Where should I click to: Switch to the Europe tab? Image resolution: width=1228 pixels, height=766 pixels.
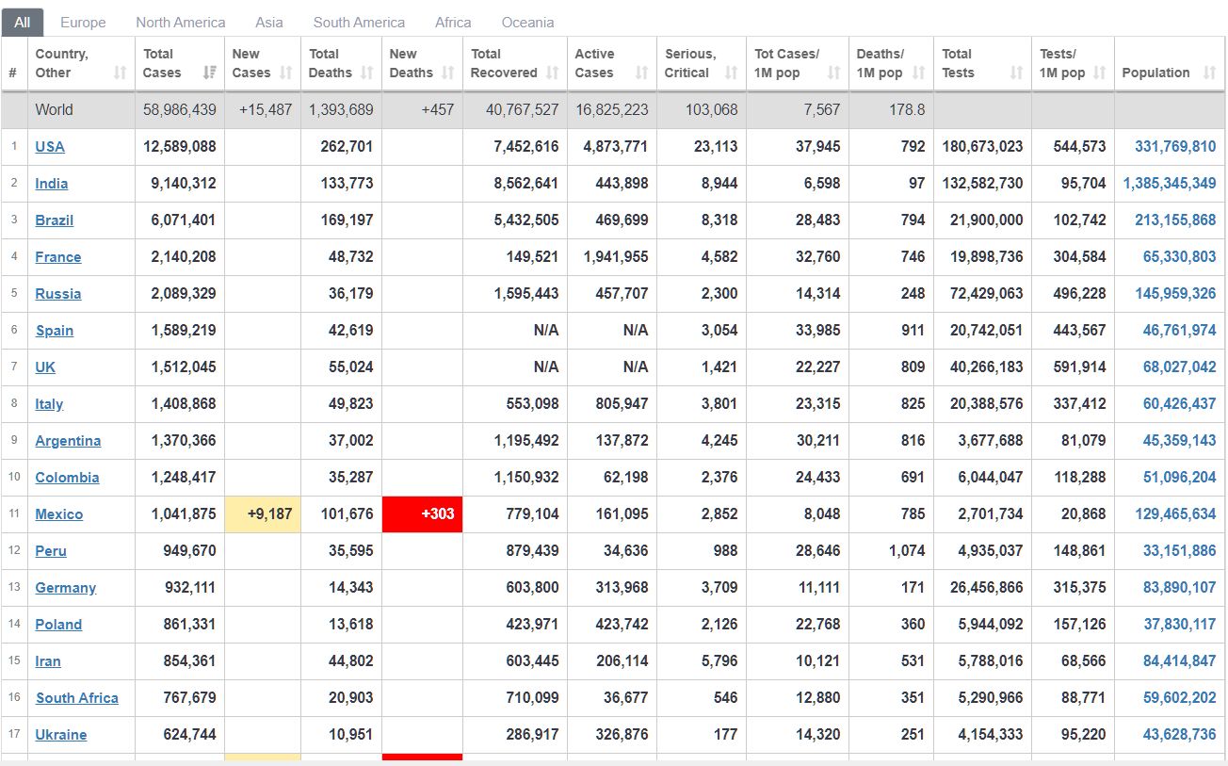[x=83, y=22]
